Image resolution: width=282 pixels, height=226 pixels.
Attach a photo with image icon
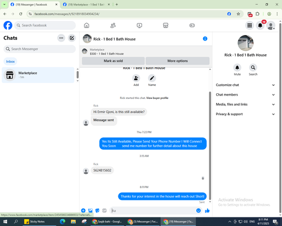pos(90,211)
